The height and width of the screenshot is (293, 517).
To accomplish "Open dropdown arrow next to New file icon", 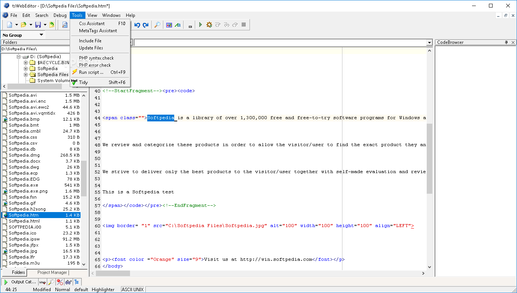I will [16, 25].
